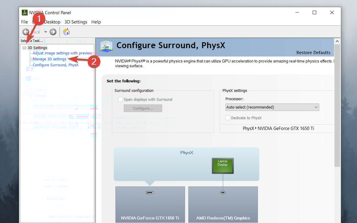
Task: Enable Span displays with Surround checkbox
Action: (120, 99)
